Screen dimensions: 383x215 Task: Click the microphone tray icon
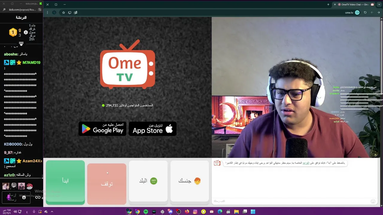click(34, 212)
